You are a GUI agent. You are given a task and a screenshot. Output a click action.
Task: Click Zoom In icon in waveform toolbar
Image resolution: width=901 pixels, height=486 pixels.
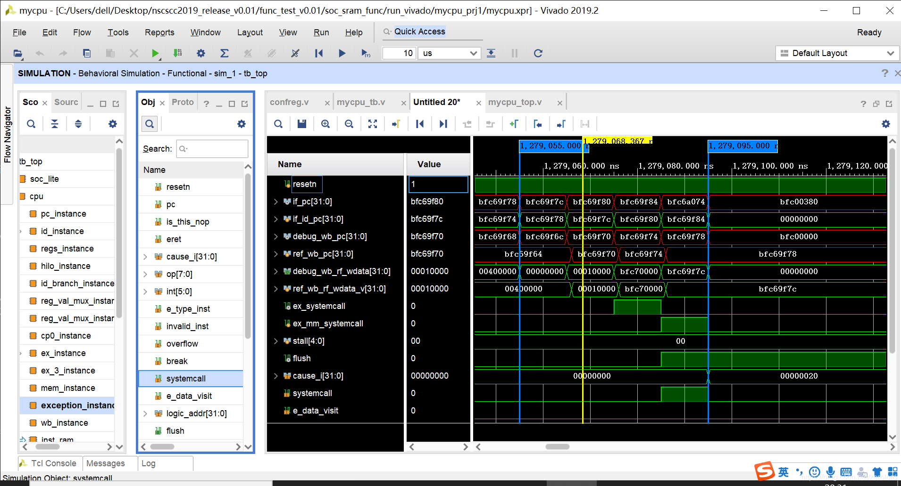[325, 124]
